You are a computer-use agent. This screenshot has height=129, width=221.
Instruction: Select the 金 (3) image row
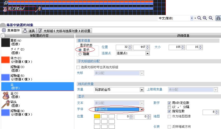38,95
